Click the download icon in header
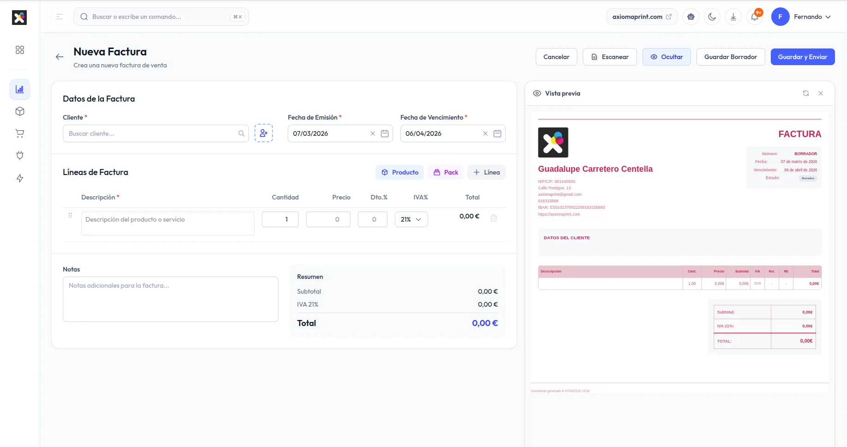Image resolution: width=847 pixels, height=447 pixels. [733, 17]
